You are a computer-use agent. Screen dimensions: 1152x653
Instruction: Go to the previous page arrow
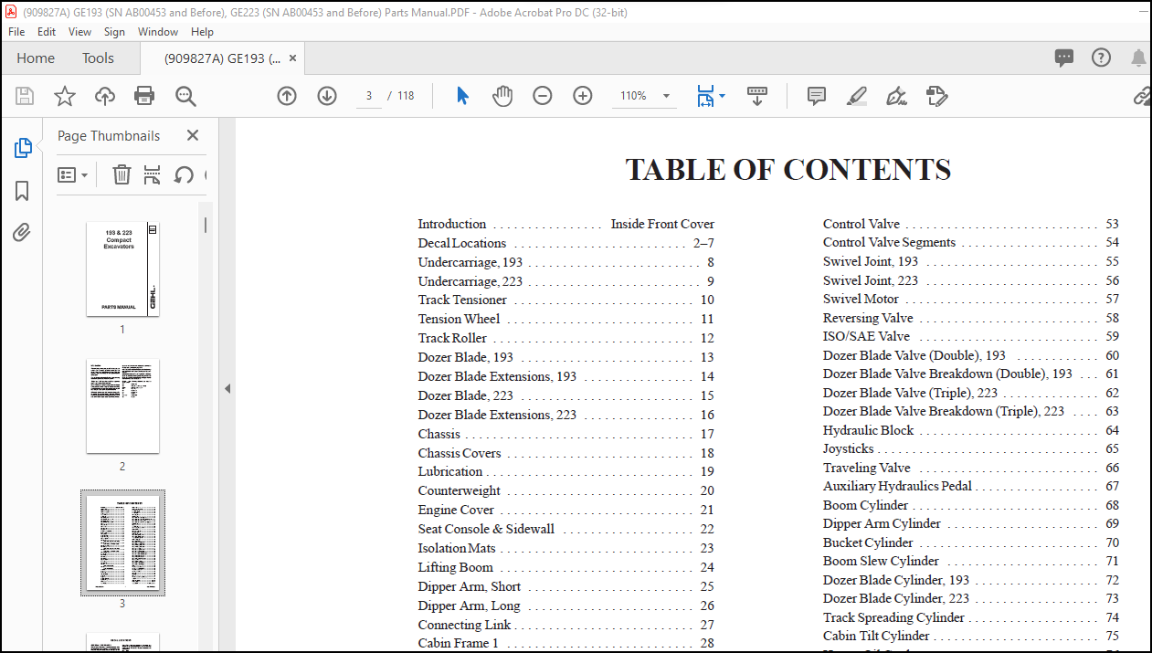coord(287,96)
